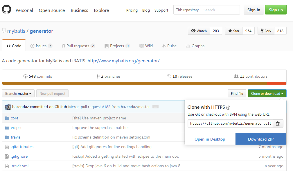Open Explore in top navigation
Screen dimensions: 293x171
101,10
